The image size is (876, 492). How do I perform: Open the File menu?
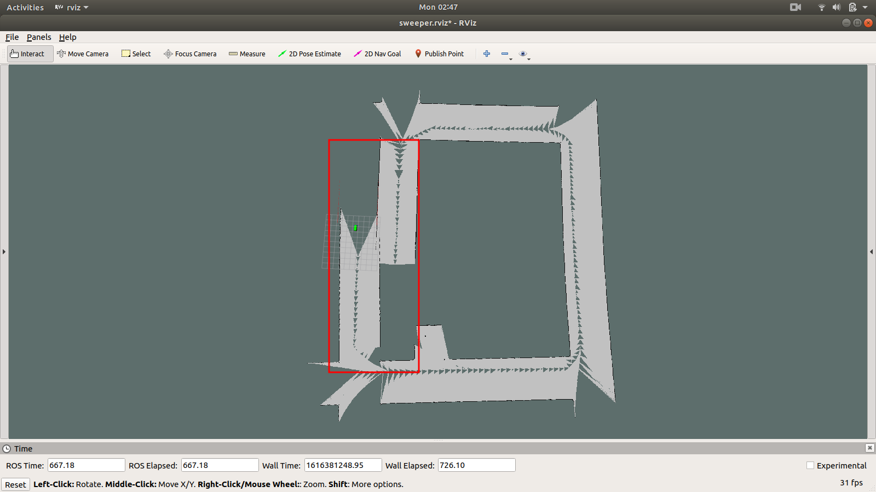pyautogui.click(x=12, y=37)
